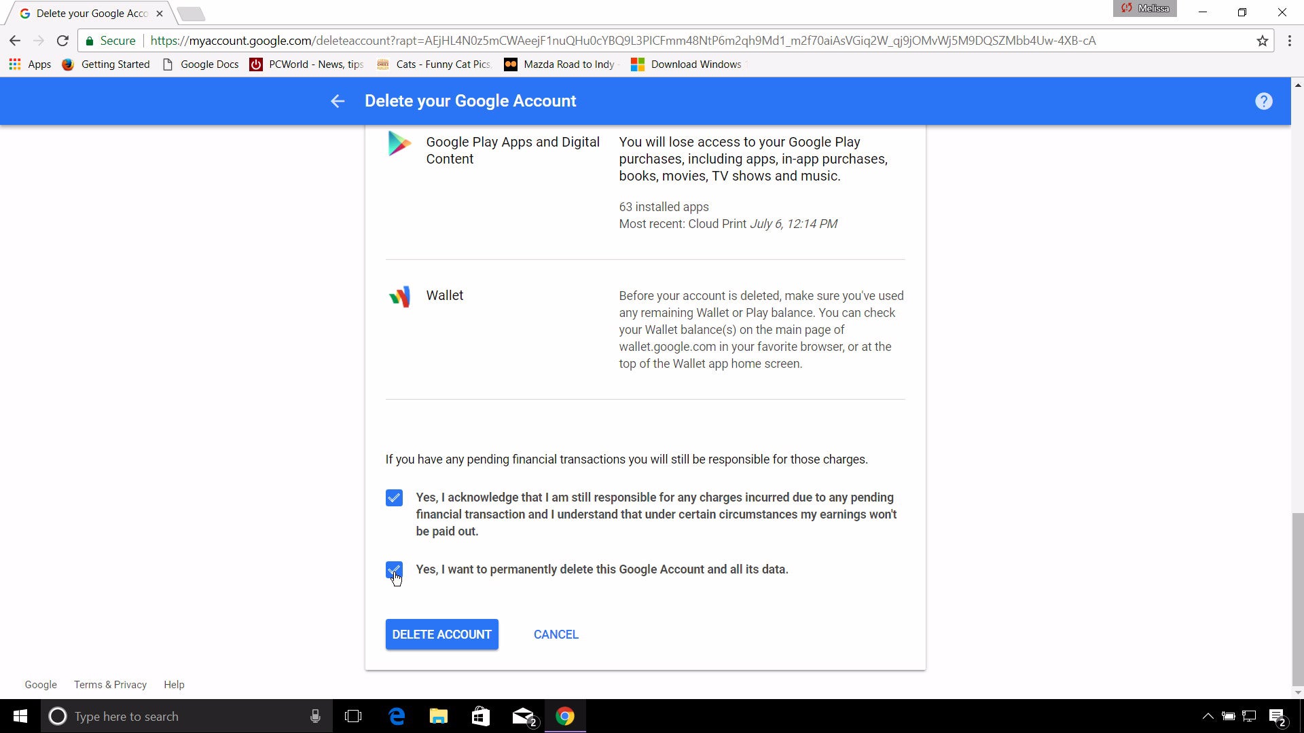Screen dimensions: 1304x733
Task: Open the Google Docs bookmark
Action: click(x=201, y=64)
